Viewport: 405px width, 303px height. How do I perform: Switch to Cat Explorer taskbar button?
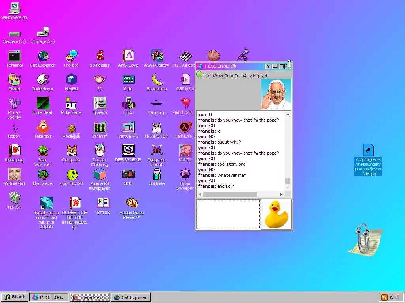point(131,297)
